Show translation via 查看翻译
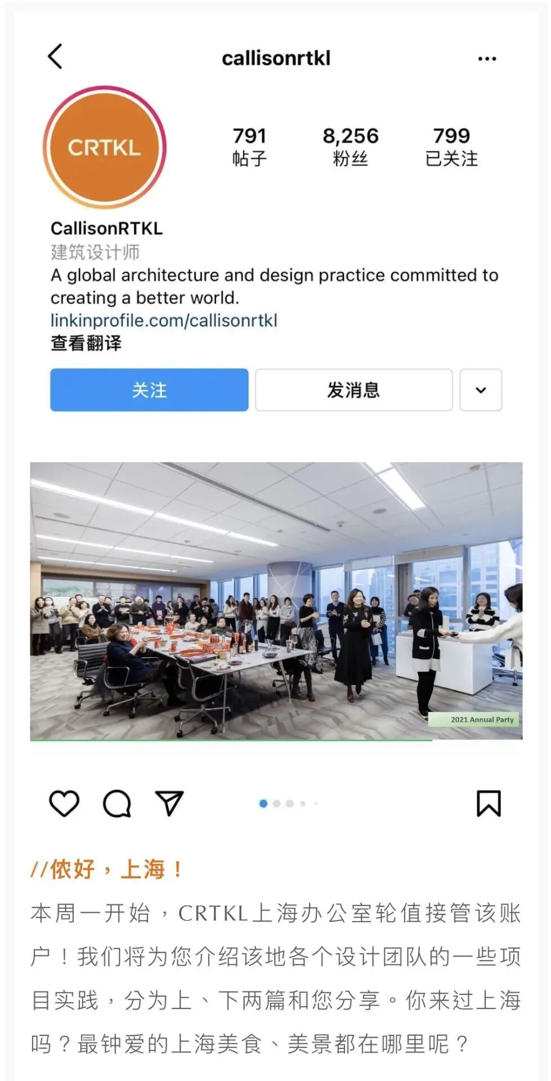 86,343
